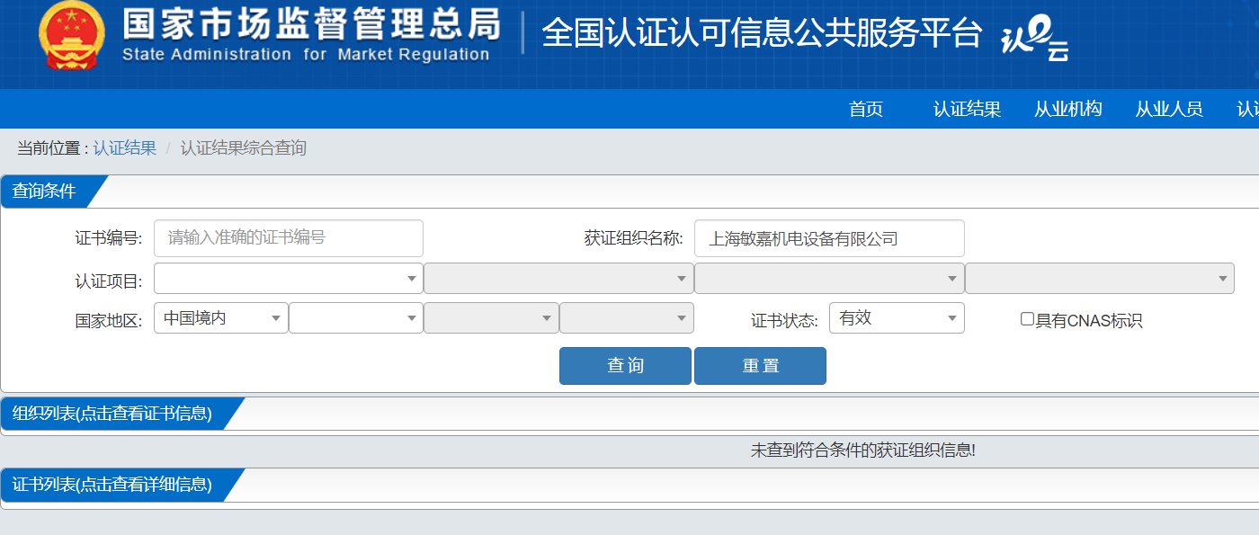The width and height of the screenshot is (1259, 535).
Task: Click the 认证项目 label
Action: click(109, 281)
